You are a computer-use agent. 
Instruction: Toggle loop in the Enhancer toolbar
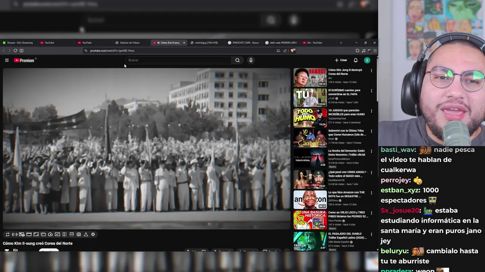pyautogui.click(x=8, y=234)
